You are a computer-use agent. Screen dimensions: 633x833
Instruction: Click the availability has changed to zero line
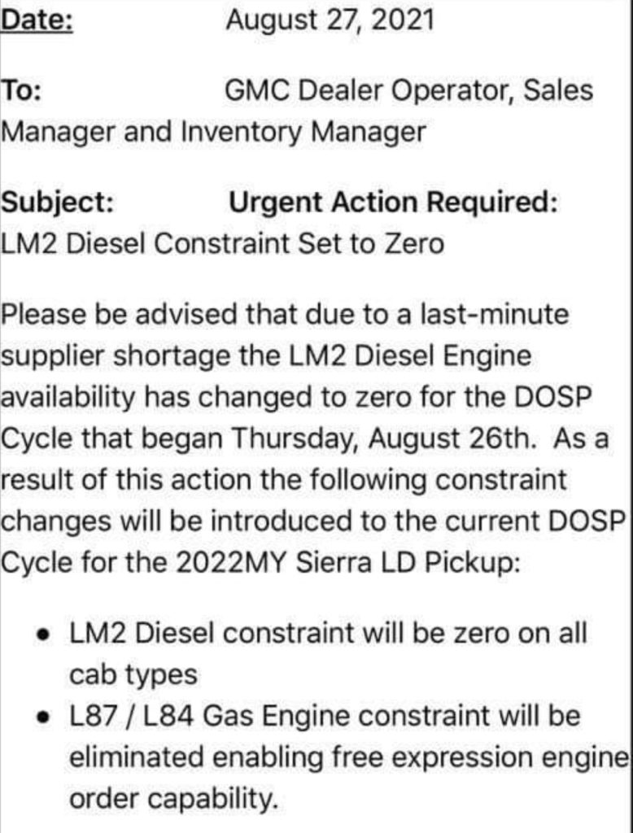coord(296,397)
